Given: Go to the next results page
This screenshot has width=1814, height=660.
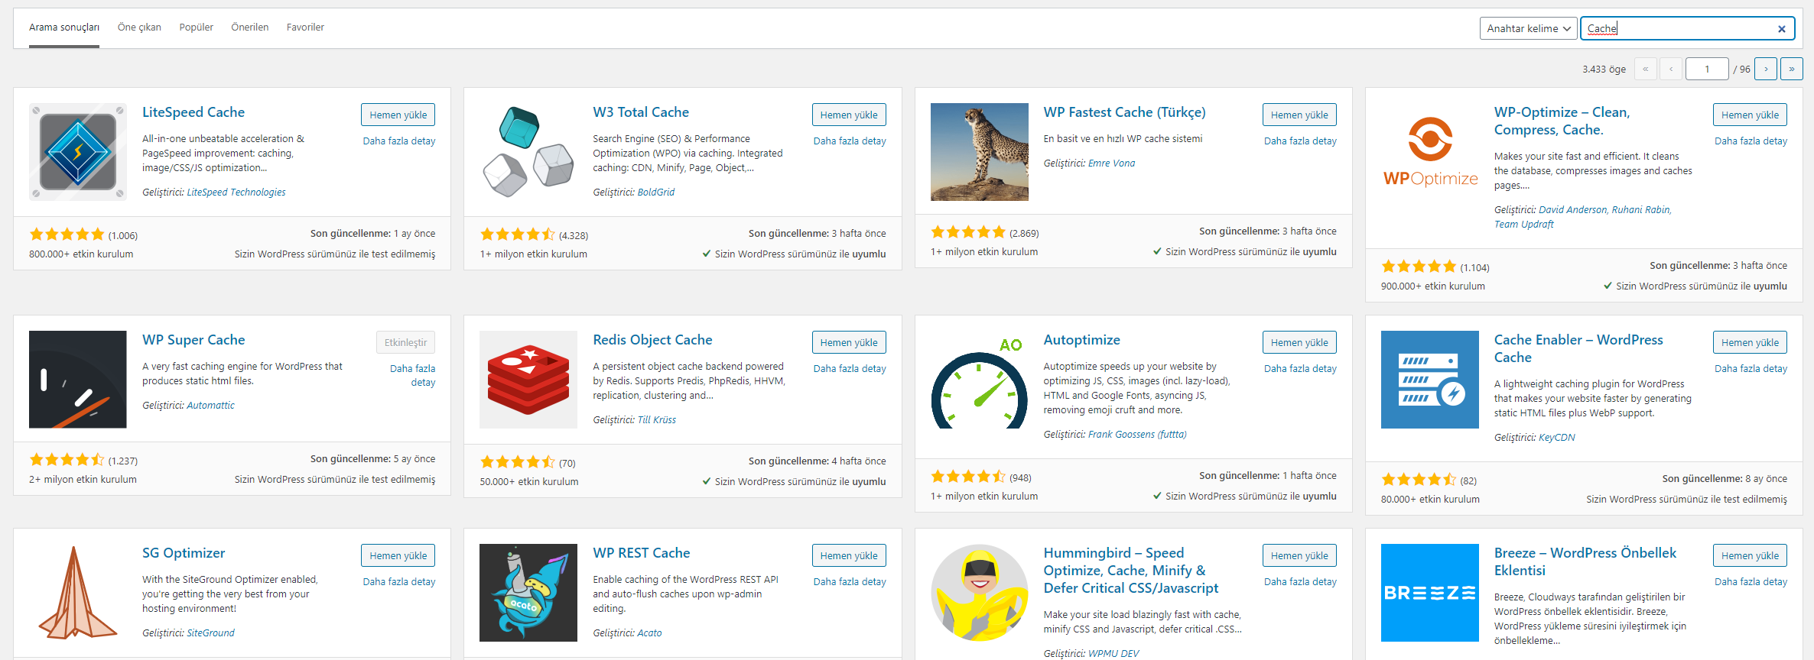Looking at the screenshot, I should [1766, 69].
